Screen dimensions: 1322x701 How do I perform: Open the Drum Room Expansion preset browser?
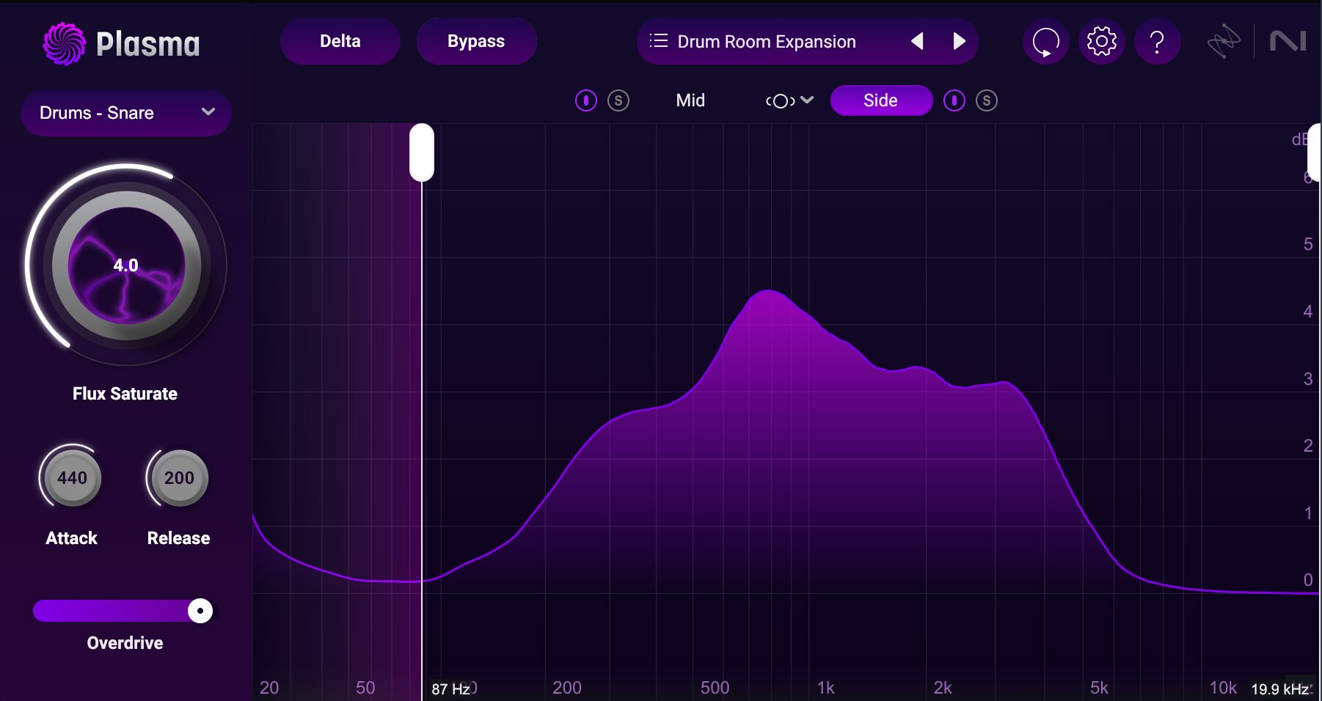tap(767, 42)
